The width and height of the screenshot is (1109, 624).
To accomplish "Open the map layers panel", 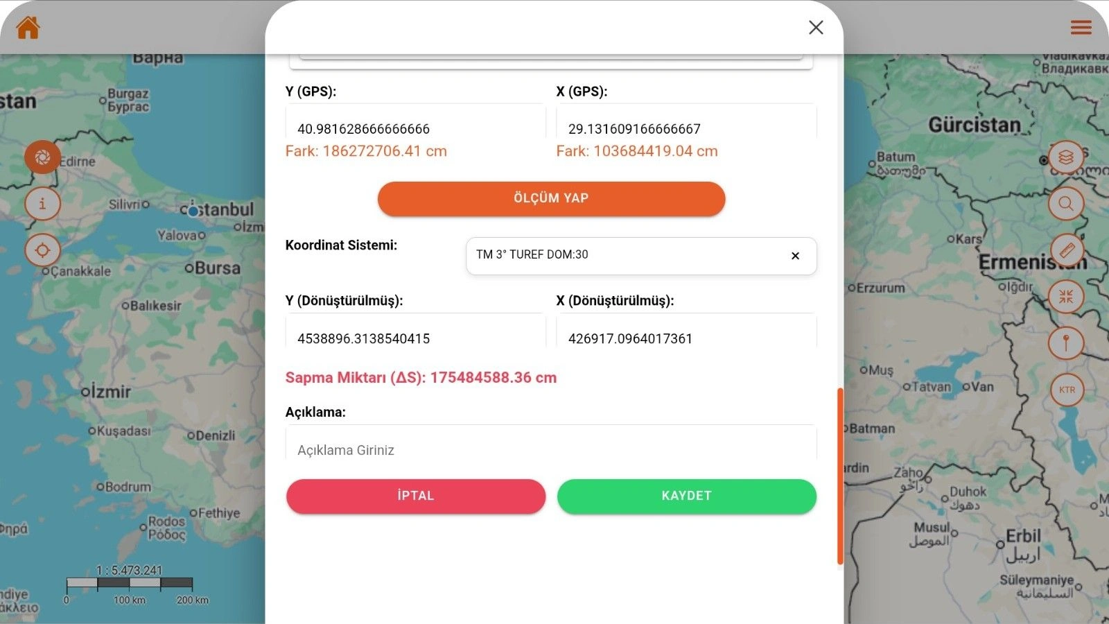I will click(x=1066, y=157).
